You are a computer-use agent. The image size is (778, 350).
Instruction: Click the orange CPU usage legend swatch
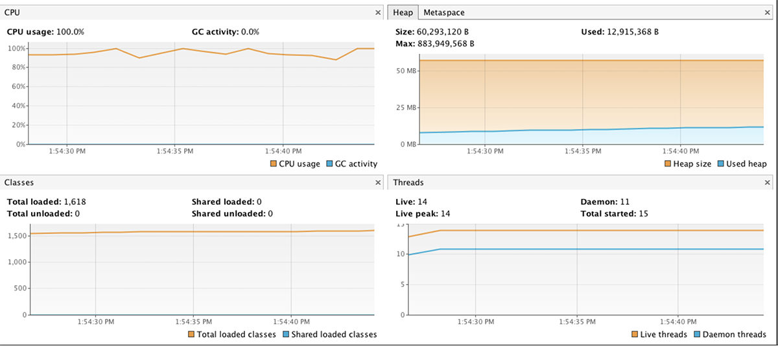[273, 164]
